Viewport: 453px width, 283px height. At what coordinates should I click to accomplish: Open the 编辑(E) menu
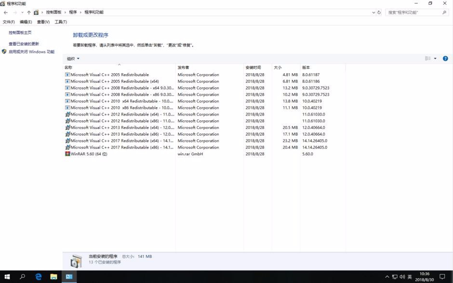point(26,22)
